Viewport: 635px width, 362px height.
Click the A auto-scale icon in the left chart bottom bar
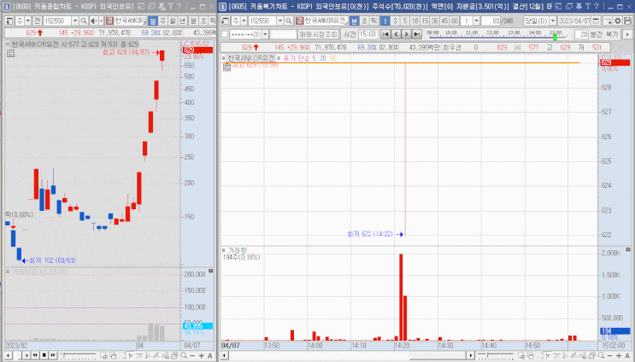click(x=209, y=355)
